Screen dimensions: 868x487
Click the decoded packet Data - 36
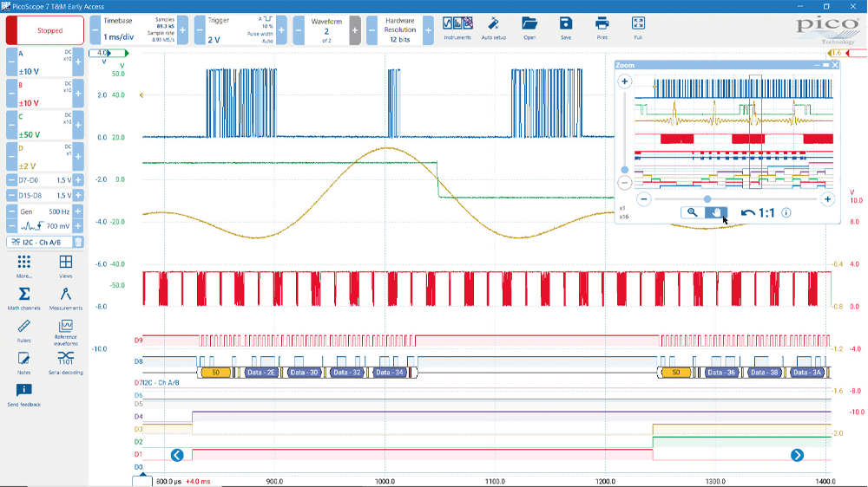[722, 373]
